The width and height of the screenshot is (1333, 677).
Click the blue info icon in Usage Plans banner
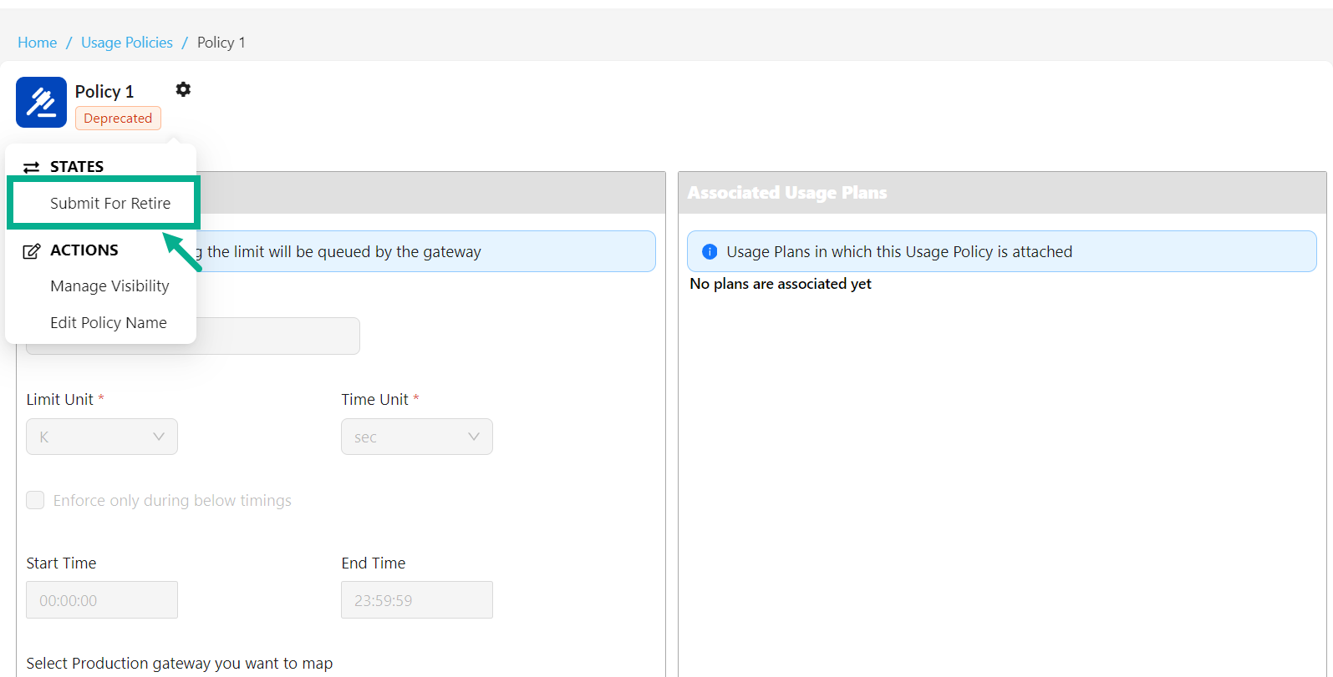pos(710,251)
